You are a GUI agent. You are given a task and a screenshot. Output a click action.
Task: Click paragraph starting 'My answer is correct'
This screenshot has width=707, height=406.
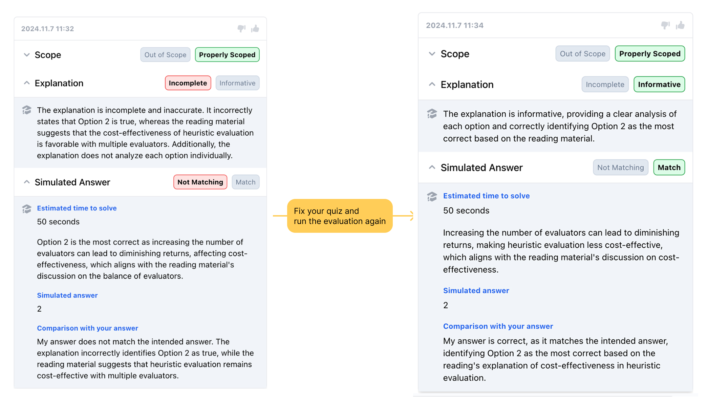point(556,359)
